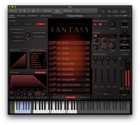
Task: Open the ARTICULATIONS sub-tab
Action: pyautogui.click(x=46, y=16)
